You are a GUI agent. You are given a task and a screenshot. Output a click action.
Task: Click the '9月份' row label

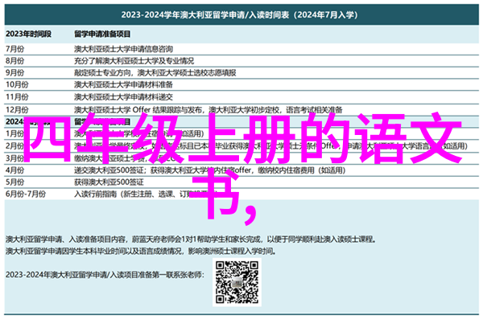[14, 73]
